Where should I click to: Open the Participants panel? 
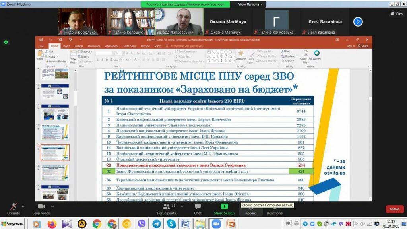[167, 208]
